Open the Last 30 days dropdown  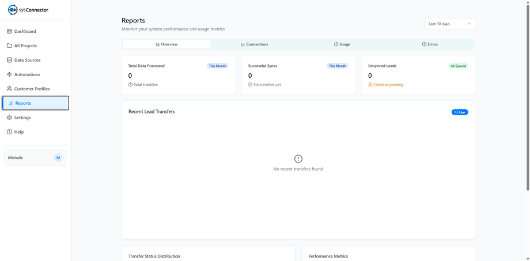449,24
